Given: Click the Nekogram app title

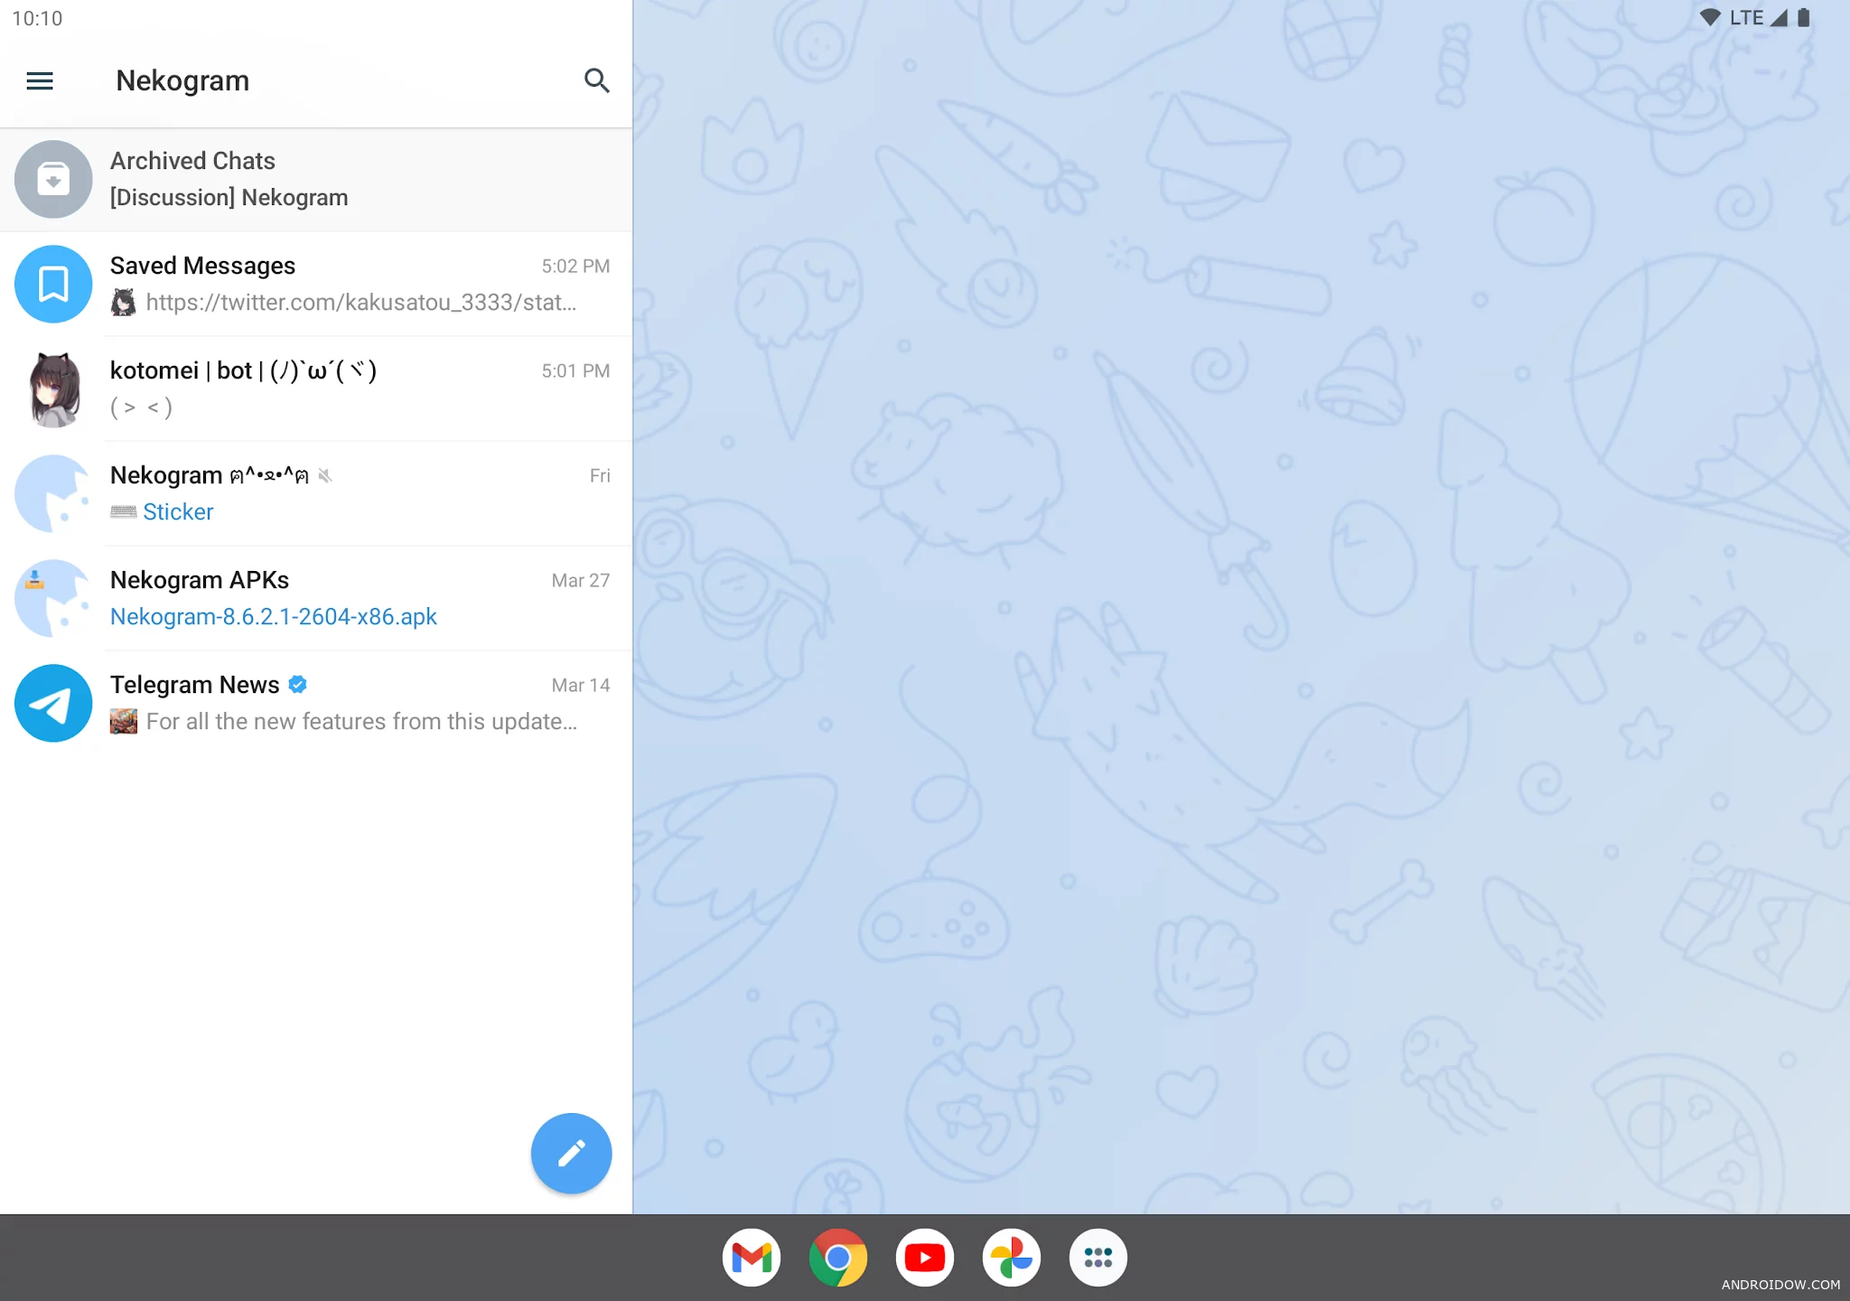Looking at the screenshot, I should pyautogui.click(x=182, y=81).
